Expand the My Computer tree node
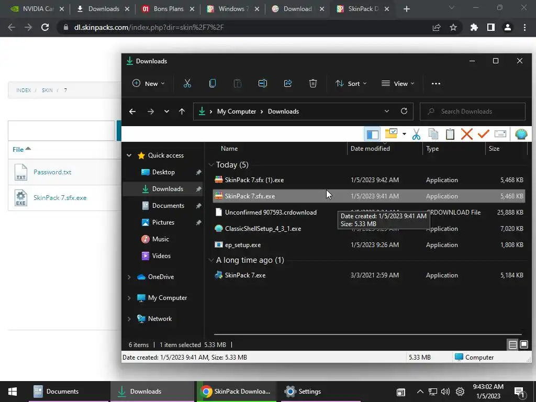Viewport: 536px width, 402px height. [x=129, y=298]
